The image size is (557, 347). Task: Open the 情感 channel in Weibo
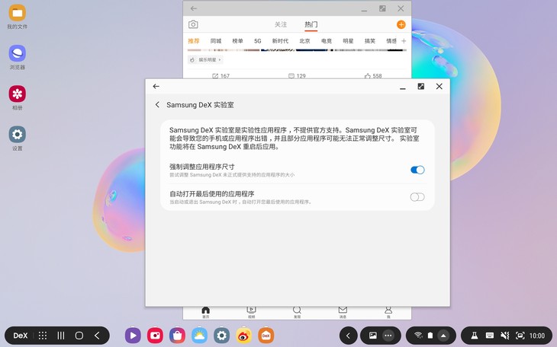(x=391, y=41)
